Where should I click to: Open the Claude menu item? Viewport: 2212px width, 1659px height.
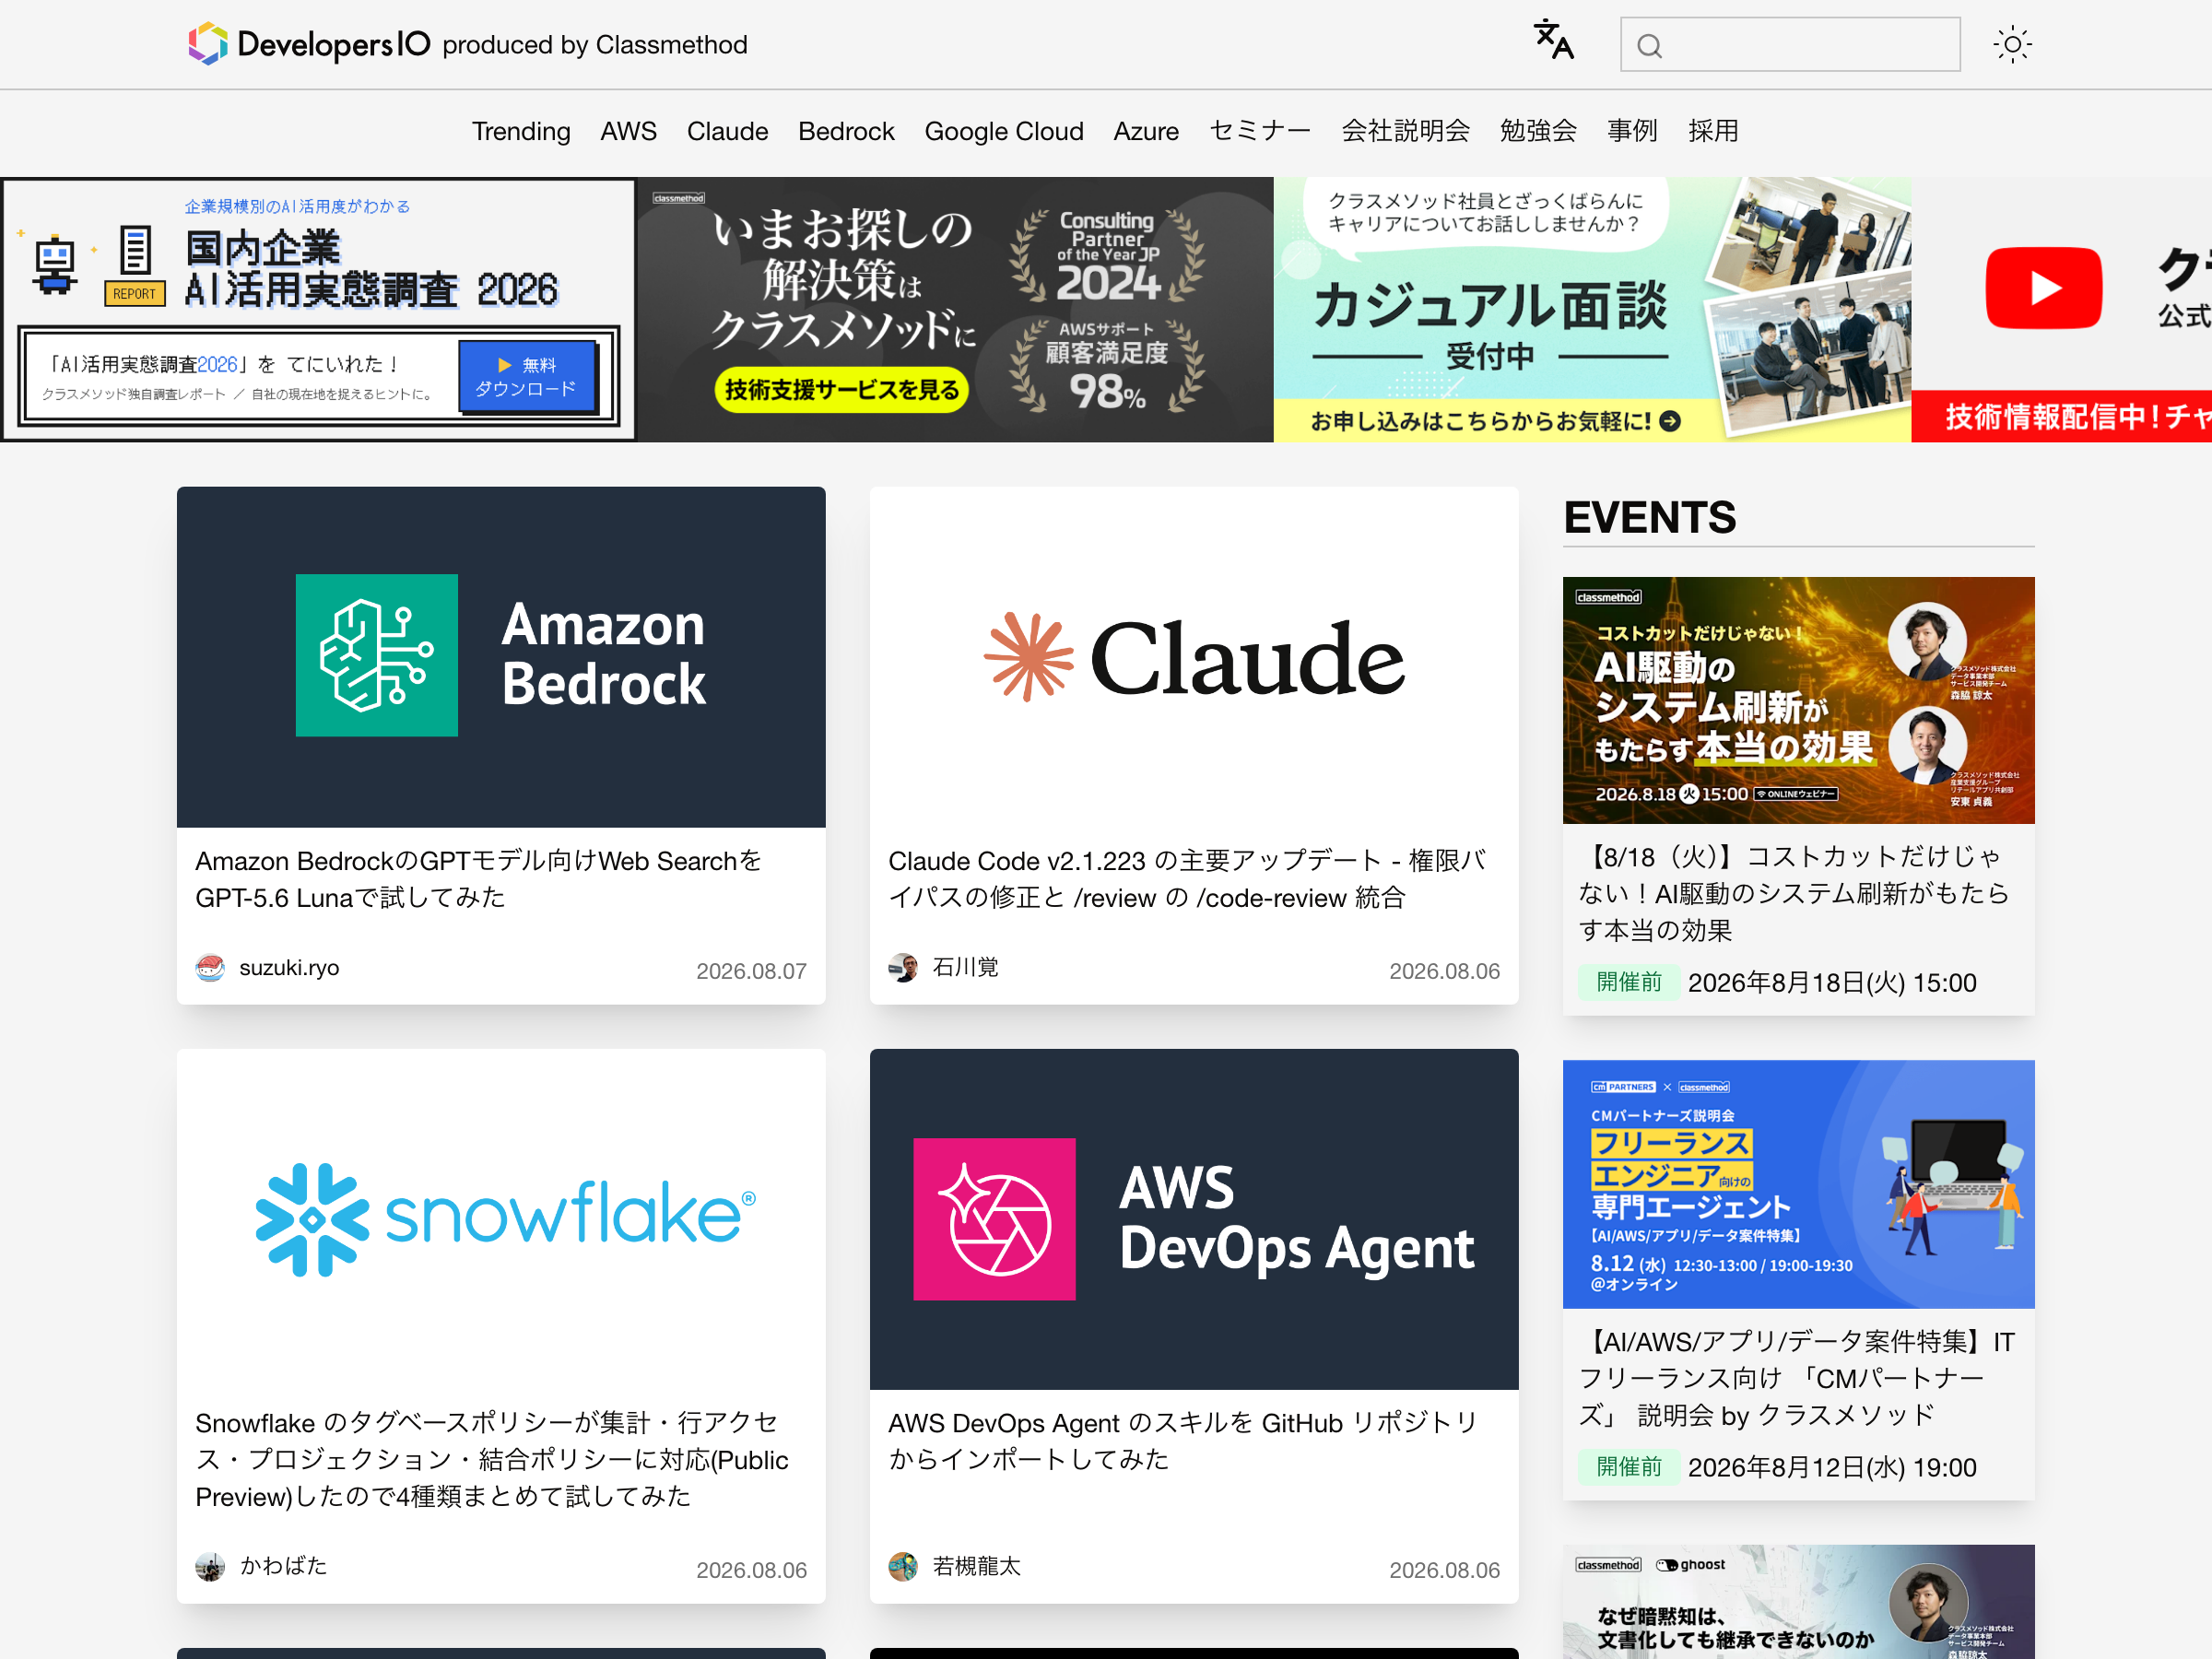[x=727, y=131]
